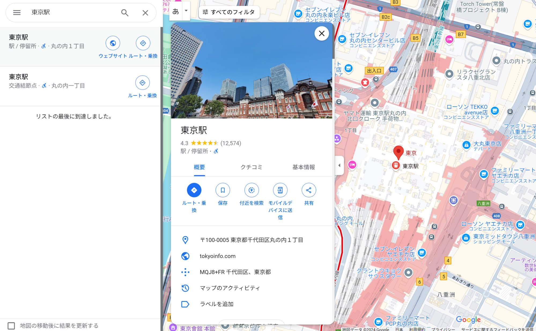This screenshot has width=536, height=331.
Task: Toggle 地図の移動後に結果を更新する checkbox
Action: coord(11,326)
